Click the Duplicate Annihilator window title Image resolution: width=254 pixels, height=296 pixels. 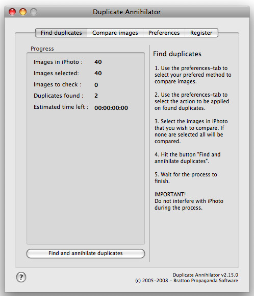point(126,12)
